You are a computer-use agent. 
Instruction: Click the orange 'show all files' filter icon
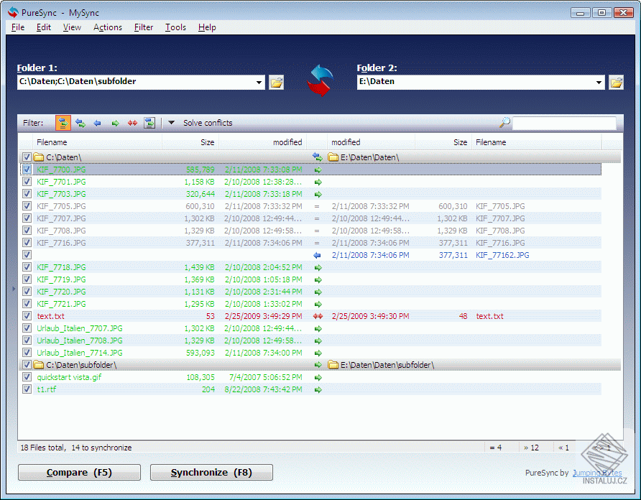(63, 123)
